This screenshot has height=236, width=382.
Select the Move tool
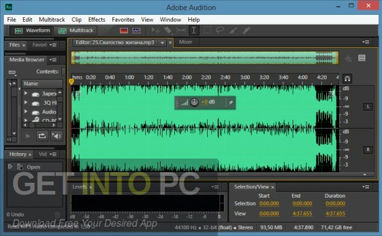[x=156, y=30]
